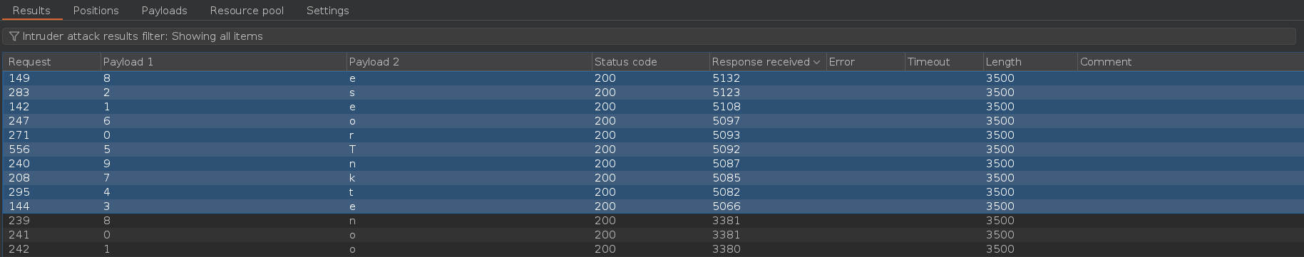This screenshot has width=1304, height=257.
Task: Click status code 200 in row 149
Action: 605,78
